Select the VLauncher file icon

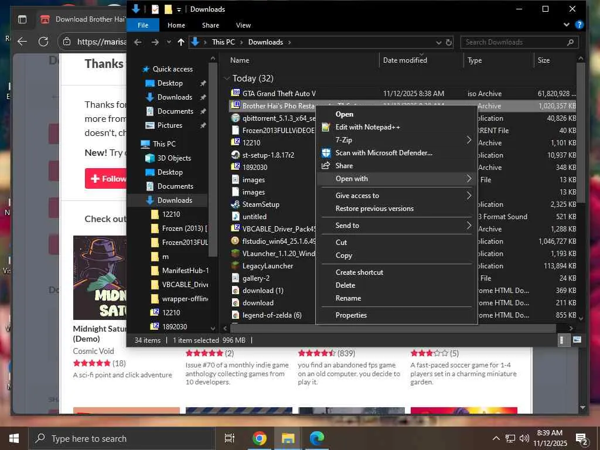pyautogui.click(x=236, y=253)
